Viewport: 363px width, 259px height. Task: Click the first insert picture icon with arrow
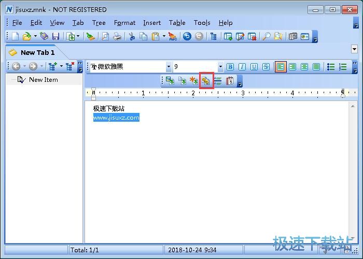[170, 81]
